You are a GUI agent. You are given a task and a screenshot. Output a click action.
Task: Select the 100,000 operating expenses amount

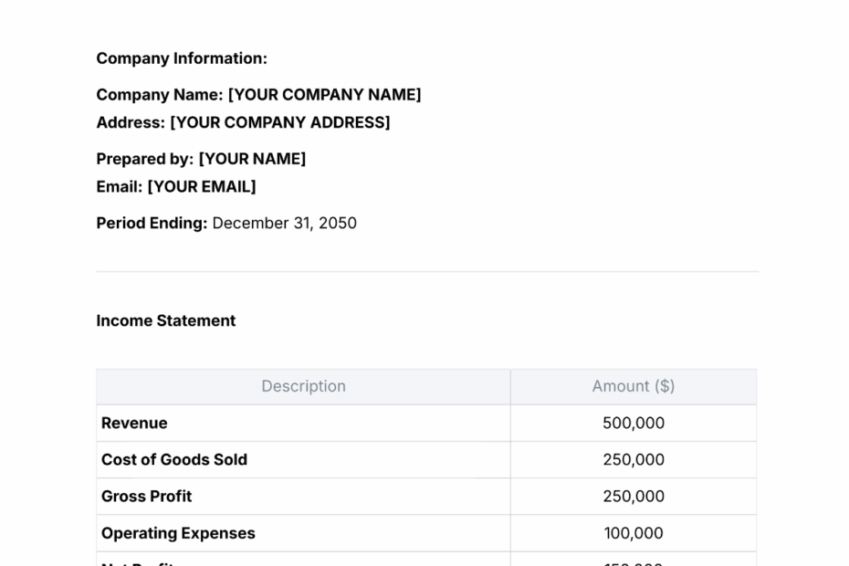click(x=633, y=532)
